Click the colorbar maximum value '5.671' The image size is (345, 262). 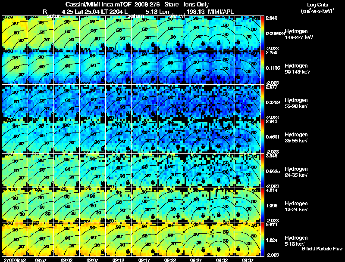(272, 225)
